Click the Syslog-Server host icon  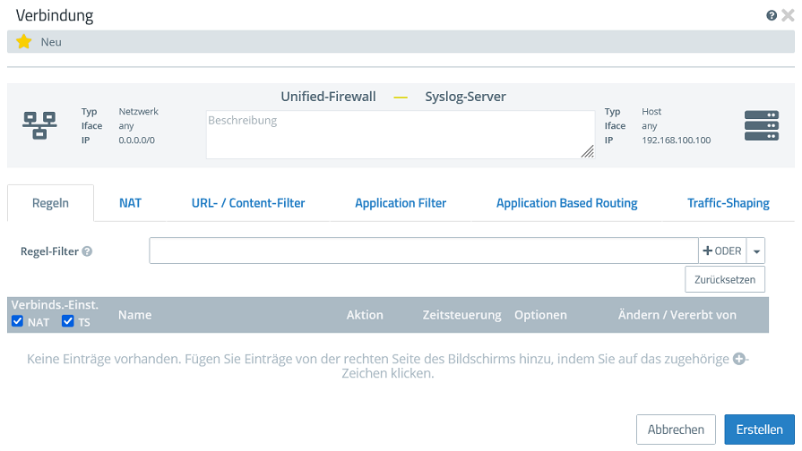(761, 126)
